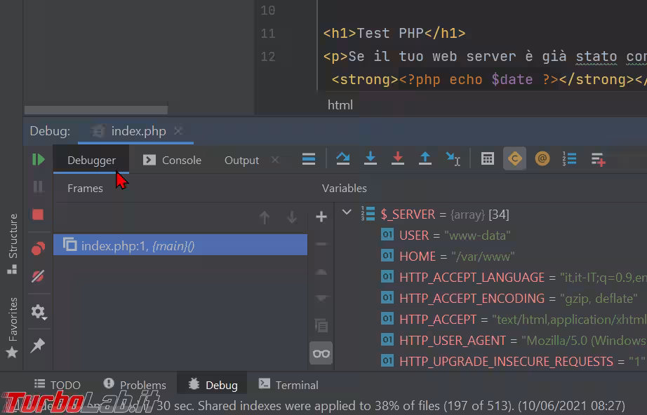
Task: Click the Step Over toolbar icon
Action: click(x=342, y=159)
